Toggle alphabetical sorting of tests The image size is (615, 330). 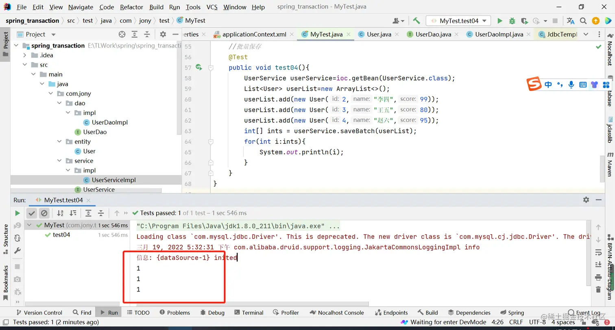pyautogui.click(x=60, y=213)
